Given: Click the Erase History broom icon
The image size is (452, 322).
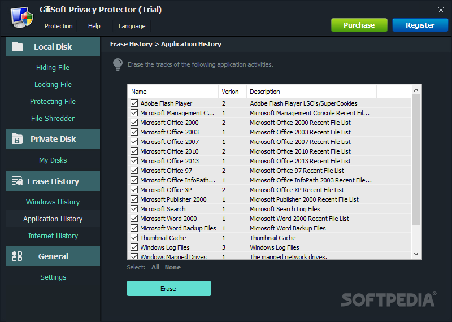Looking at the screenshot, I should pyautogui.click(x=17, y=181).
